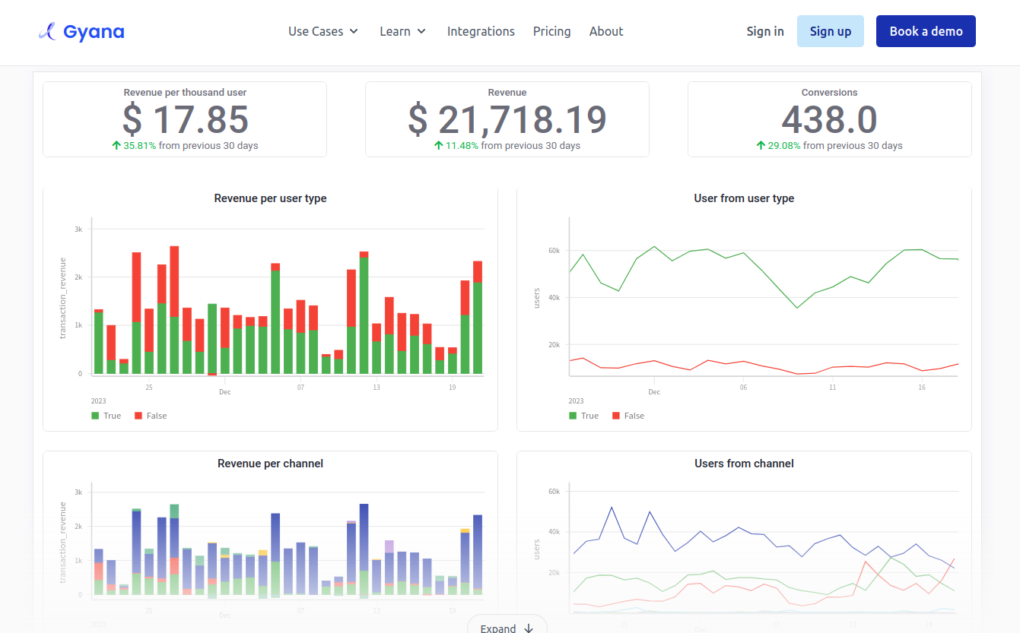1020x633 pixels.
Task: Click the up arrow in Conversions card
Action: [761, 145]
